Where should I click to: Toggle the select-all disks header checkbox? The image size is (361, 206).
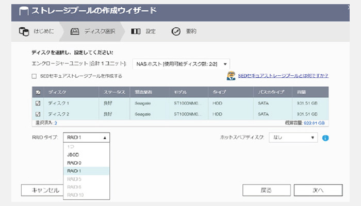38,92
